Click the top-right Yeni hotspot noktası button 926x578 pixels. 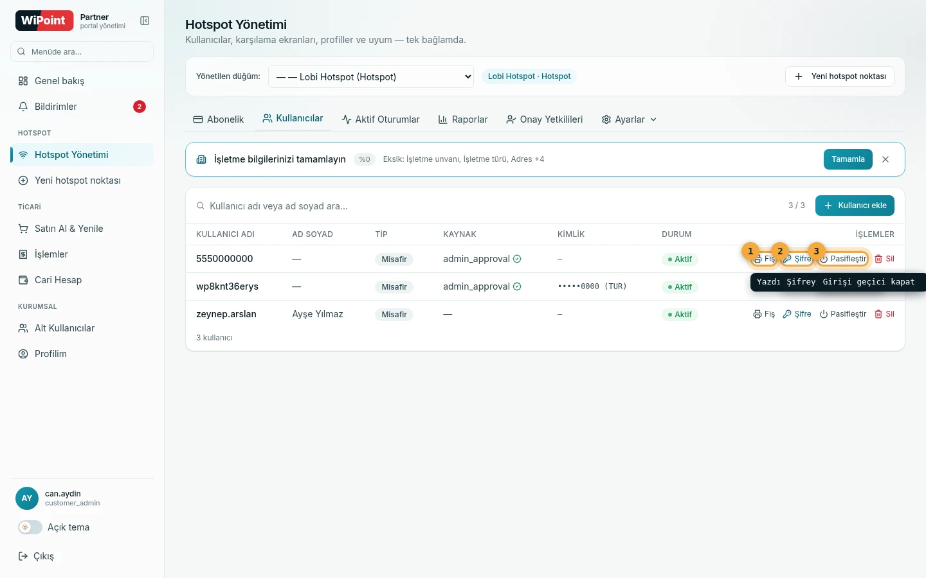840,76
